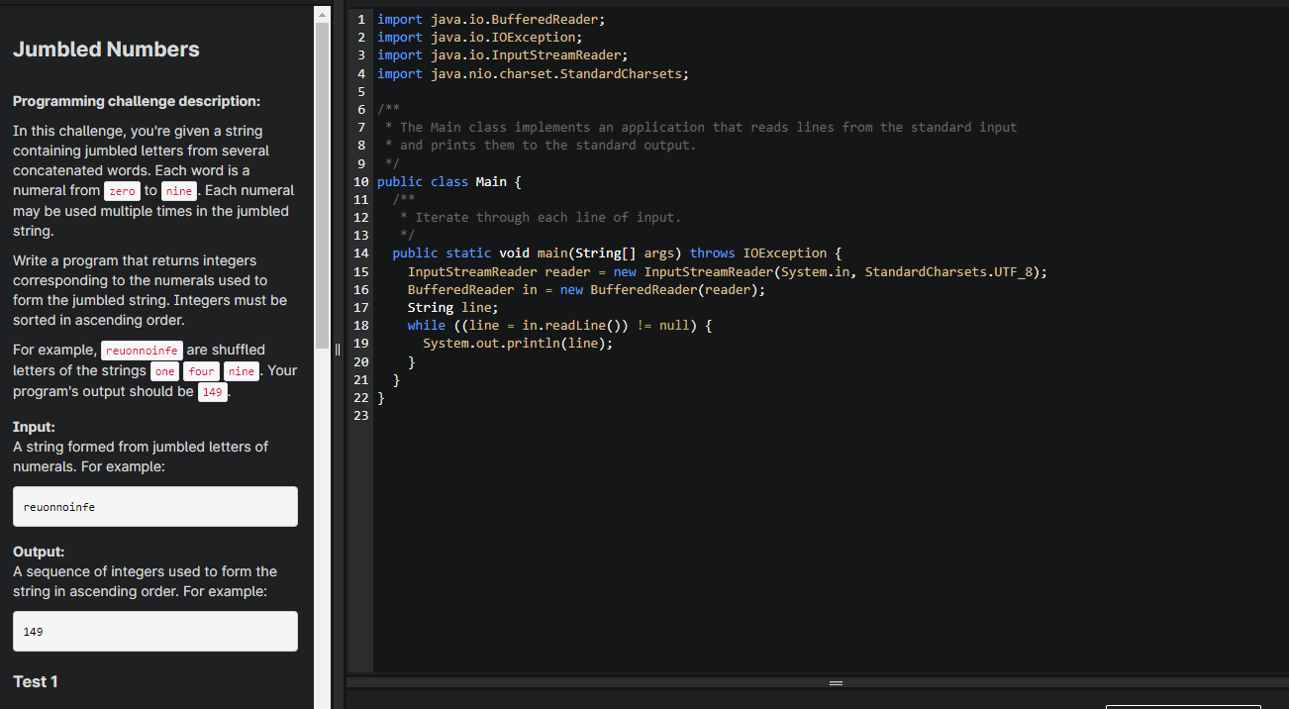The height and width of the screenshot is (709, 1289).
Task: Click line number 1 in the editor gutter
Action: tap(360, 18)
